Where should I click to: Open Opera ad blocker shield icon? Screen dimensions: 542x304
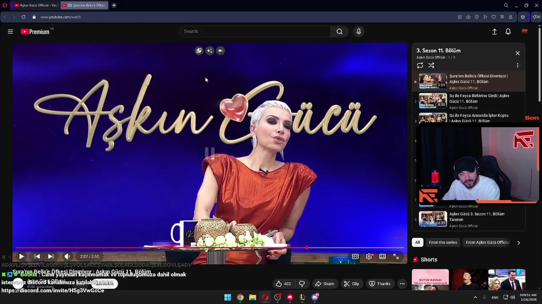pos(477,17)
